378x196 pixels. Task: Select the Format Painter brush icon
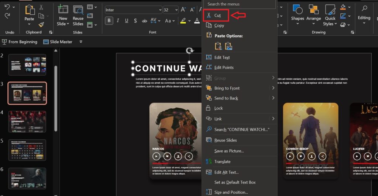coord(41,24)
